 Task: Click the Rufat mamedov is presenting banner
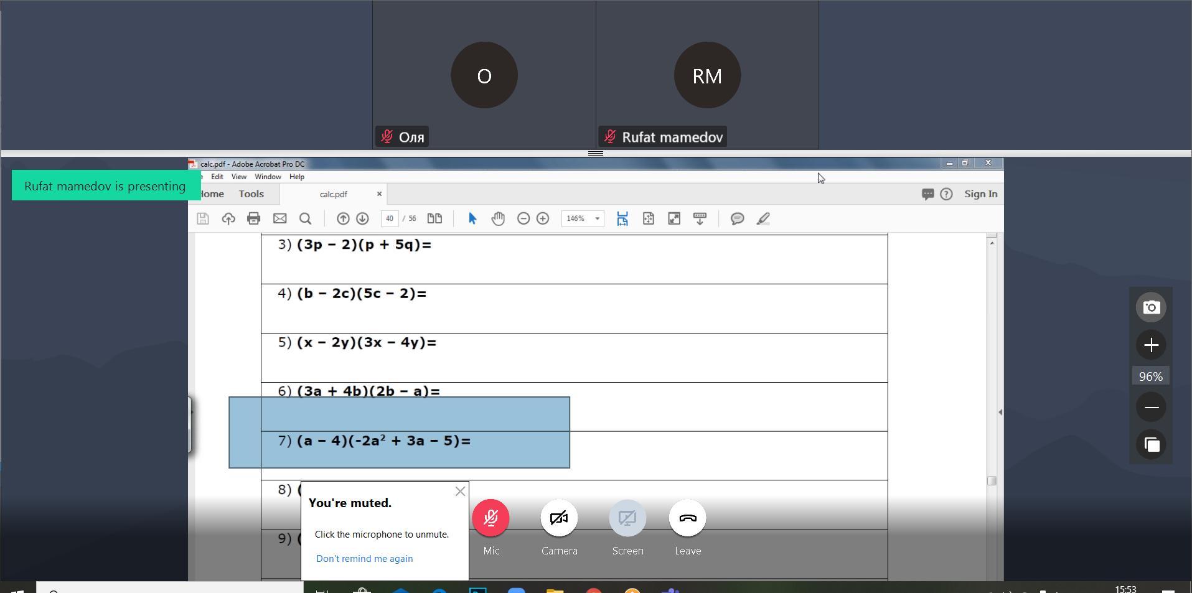pyautogui.click(x=105, y=186)
